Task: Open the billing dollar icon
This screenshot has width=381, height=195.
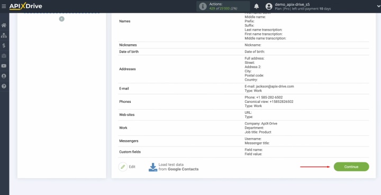Action: (x=4, y=45)
